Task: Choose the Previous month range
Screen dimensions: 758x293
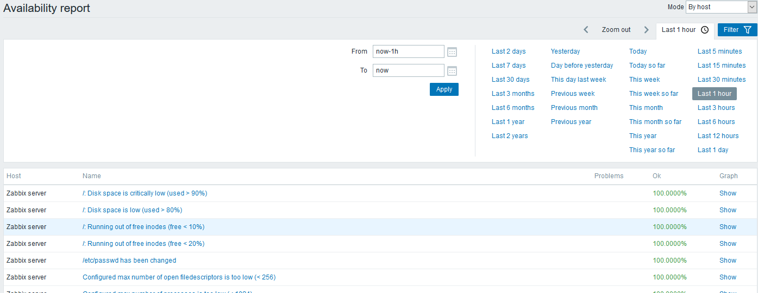Action: (x=574, y=108)
